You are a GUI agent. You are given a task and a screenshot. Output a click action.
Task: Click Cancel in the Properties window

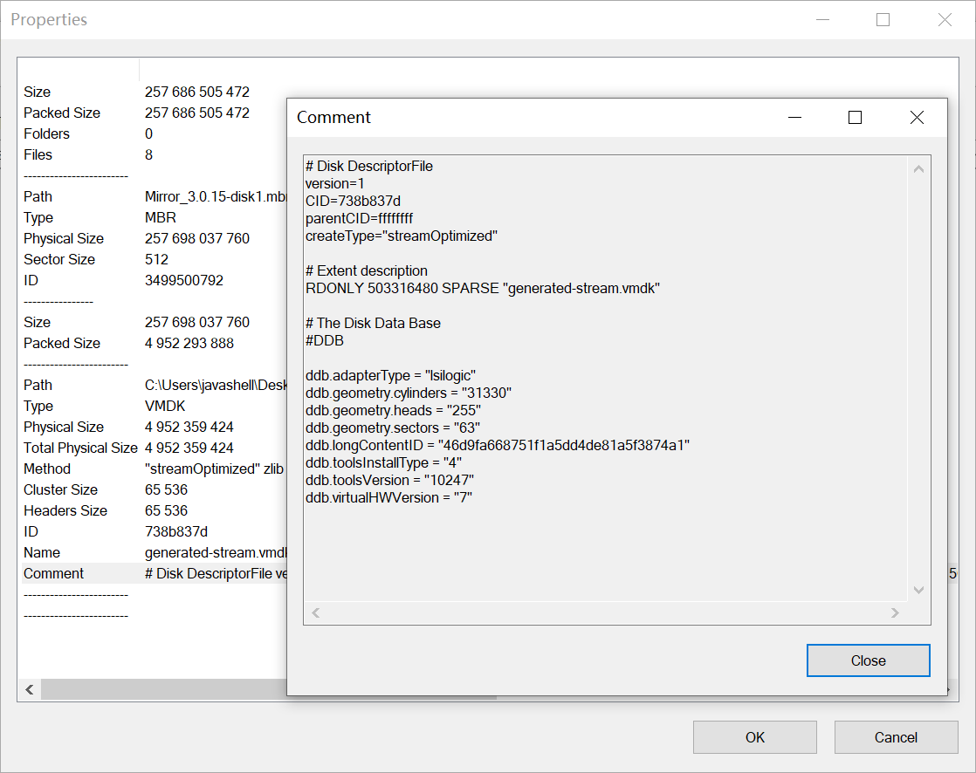[x=896, y=737]
